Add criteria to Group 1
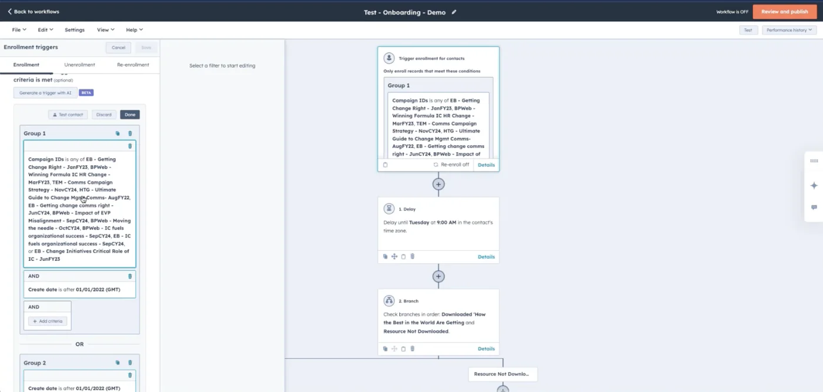 [x=48, y=321]
